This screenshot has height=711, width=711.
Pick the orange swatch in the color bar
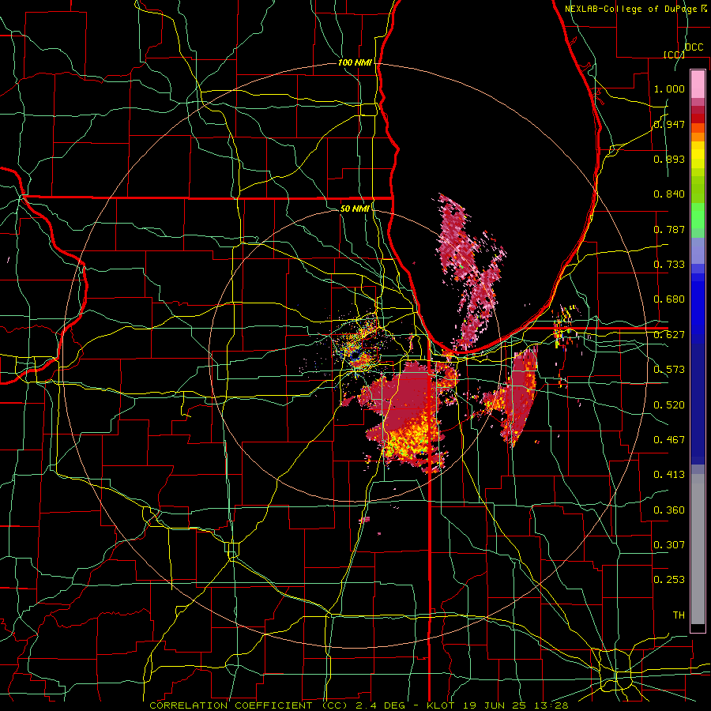698,137
